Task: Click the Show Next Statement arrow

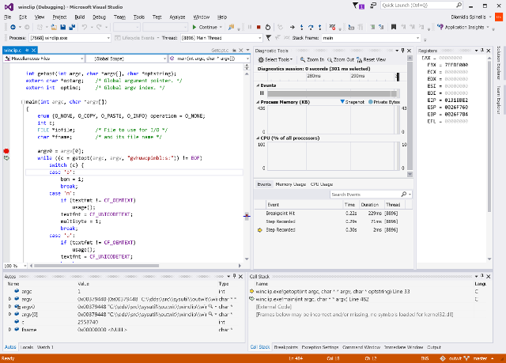Action: [293, 28]
